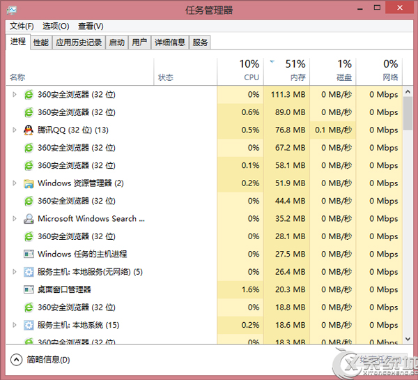Click the 0.1 MB/秒 disk value

(333, 130)
